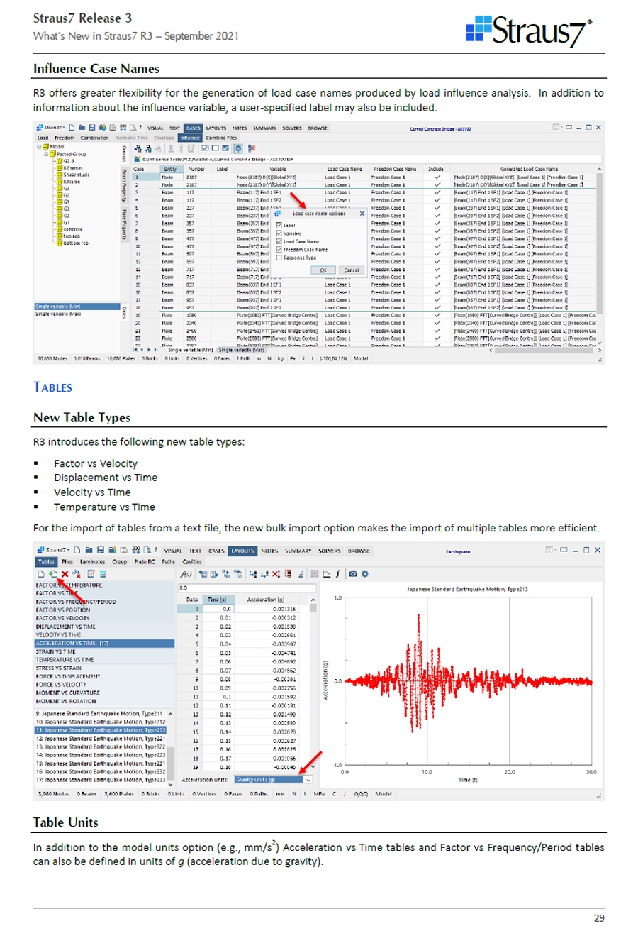Uncheck the Label checkbox in the options dialog
The height and width of the screenshot is (948, 638).
pyautogui.click(x=279, y=225)
